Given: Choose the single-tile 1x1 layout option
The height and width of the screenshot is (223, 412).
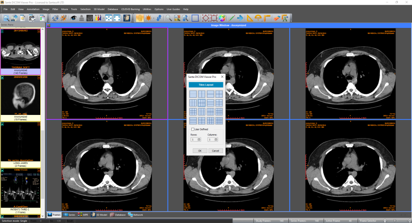Looking at the screenshot, I should (x=193, y=94).
